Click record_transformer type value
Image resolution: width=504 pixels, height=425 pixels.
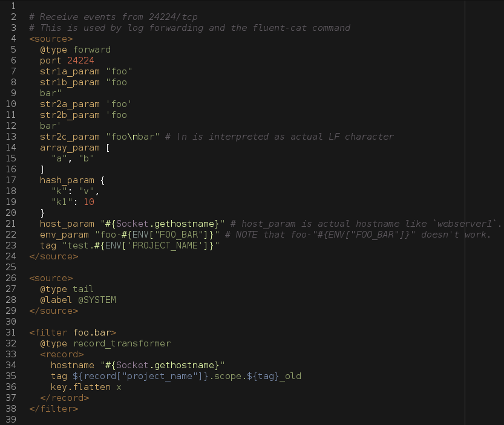(122, 344)
